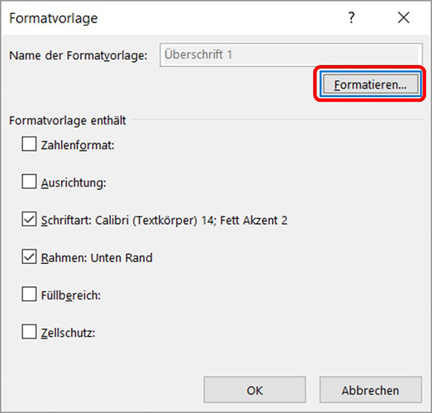Open help with the question mark icon
432x413 pixels.
352,18
